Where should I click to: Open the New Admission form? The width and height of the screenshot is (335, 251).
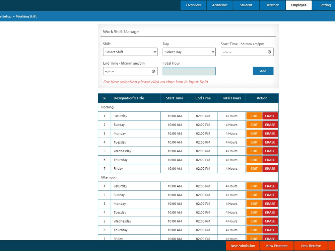(x=243, y=246)
